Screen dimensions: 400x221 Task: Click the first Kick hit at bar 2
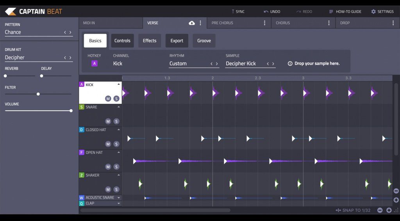(x=216, y=93)
